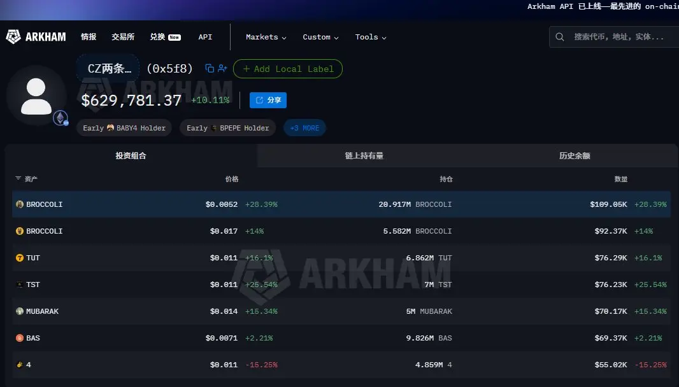
Task: Open the Tools dropdown menu
Action: point(371,37)
